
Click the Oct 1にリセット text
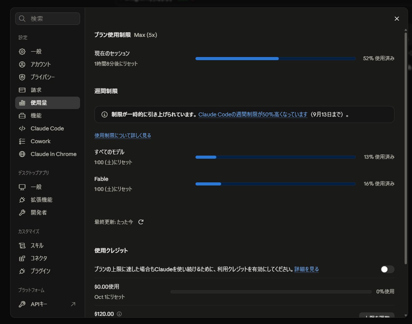[x=110, y=297]
